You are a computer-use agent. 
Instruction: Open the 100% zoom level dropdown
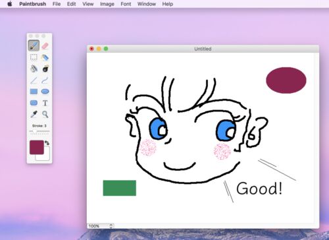(x=101, y=226)
